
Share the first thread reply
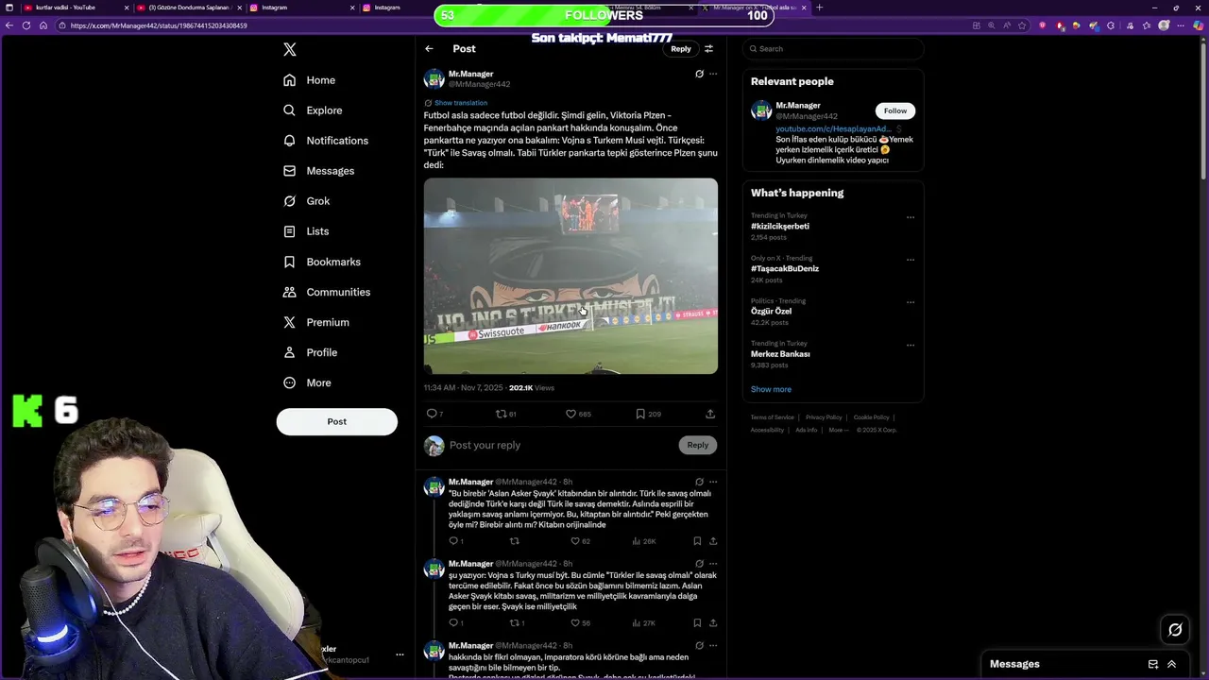point(713,541)
